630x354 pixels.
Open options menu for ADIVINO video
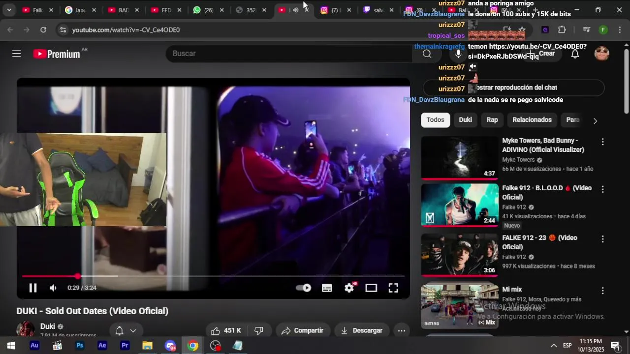click(602, 142)
